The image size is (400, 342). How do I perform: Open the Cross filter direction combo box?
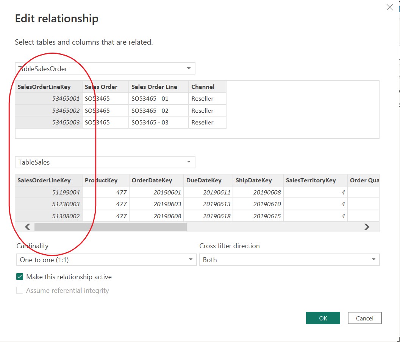click(289, 260)
